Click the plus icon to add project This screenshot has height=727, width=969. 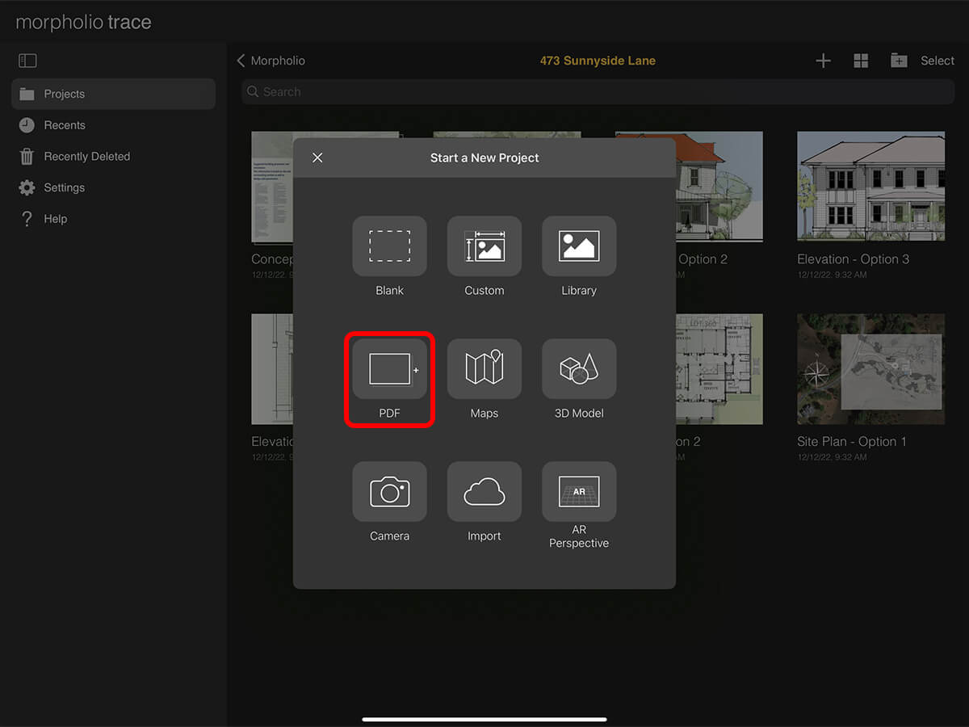[x=823, y=61]
